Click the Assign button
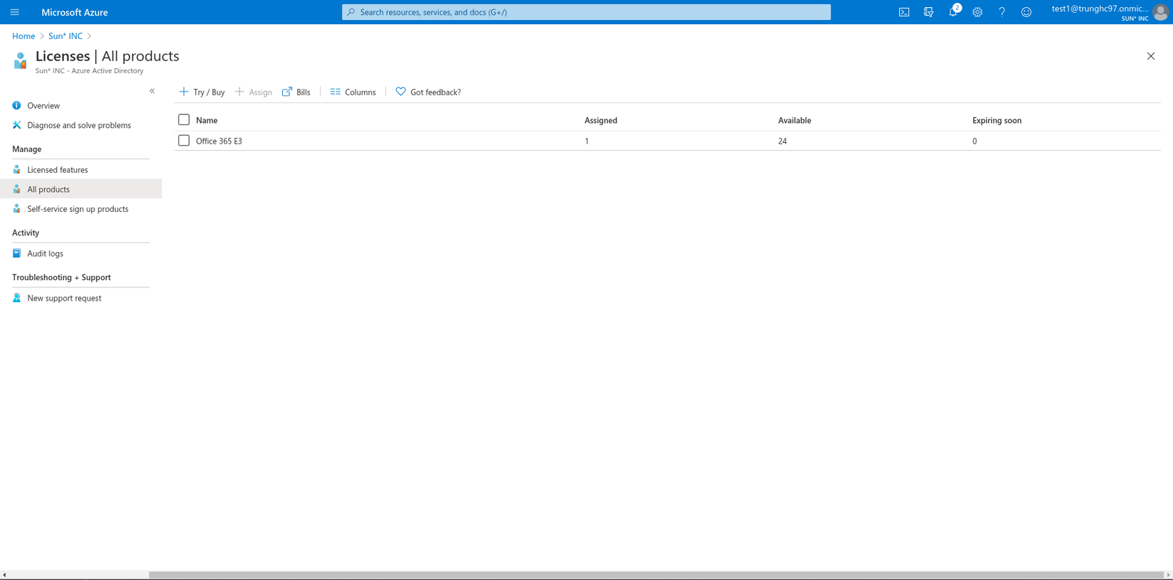This screenshot has height=580, width=1173. click(x=254, y=92)
